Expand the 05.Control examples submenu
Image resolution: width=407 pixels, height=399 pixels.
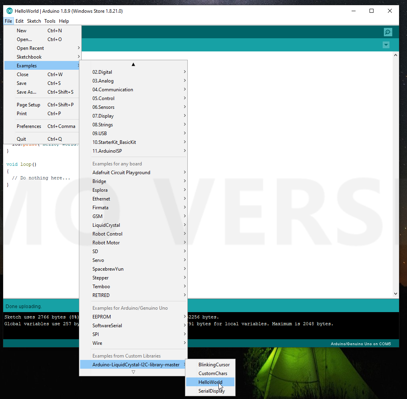[x=134, y=98]
